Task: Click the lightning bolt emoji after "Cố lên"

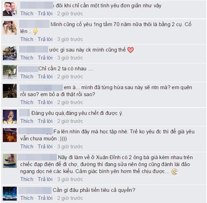Action: coord(35,31)
